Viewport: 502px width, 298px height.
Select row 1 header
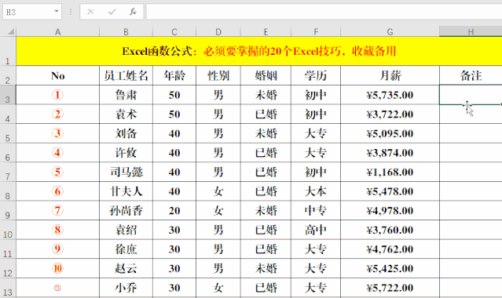tap(8, 51)
